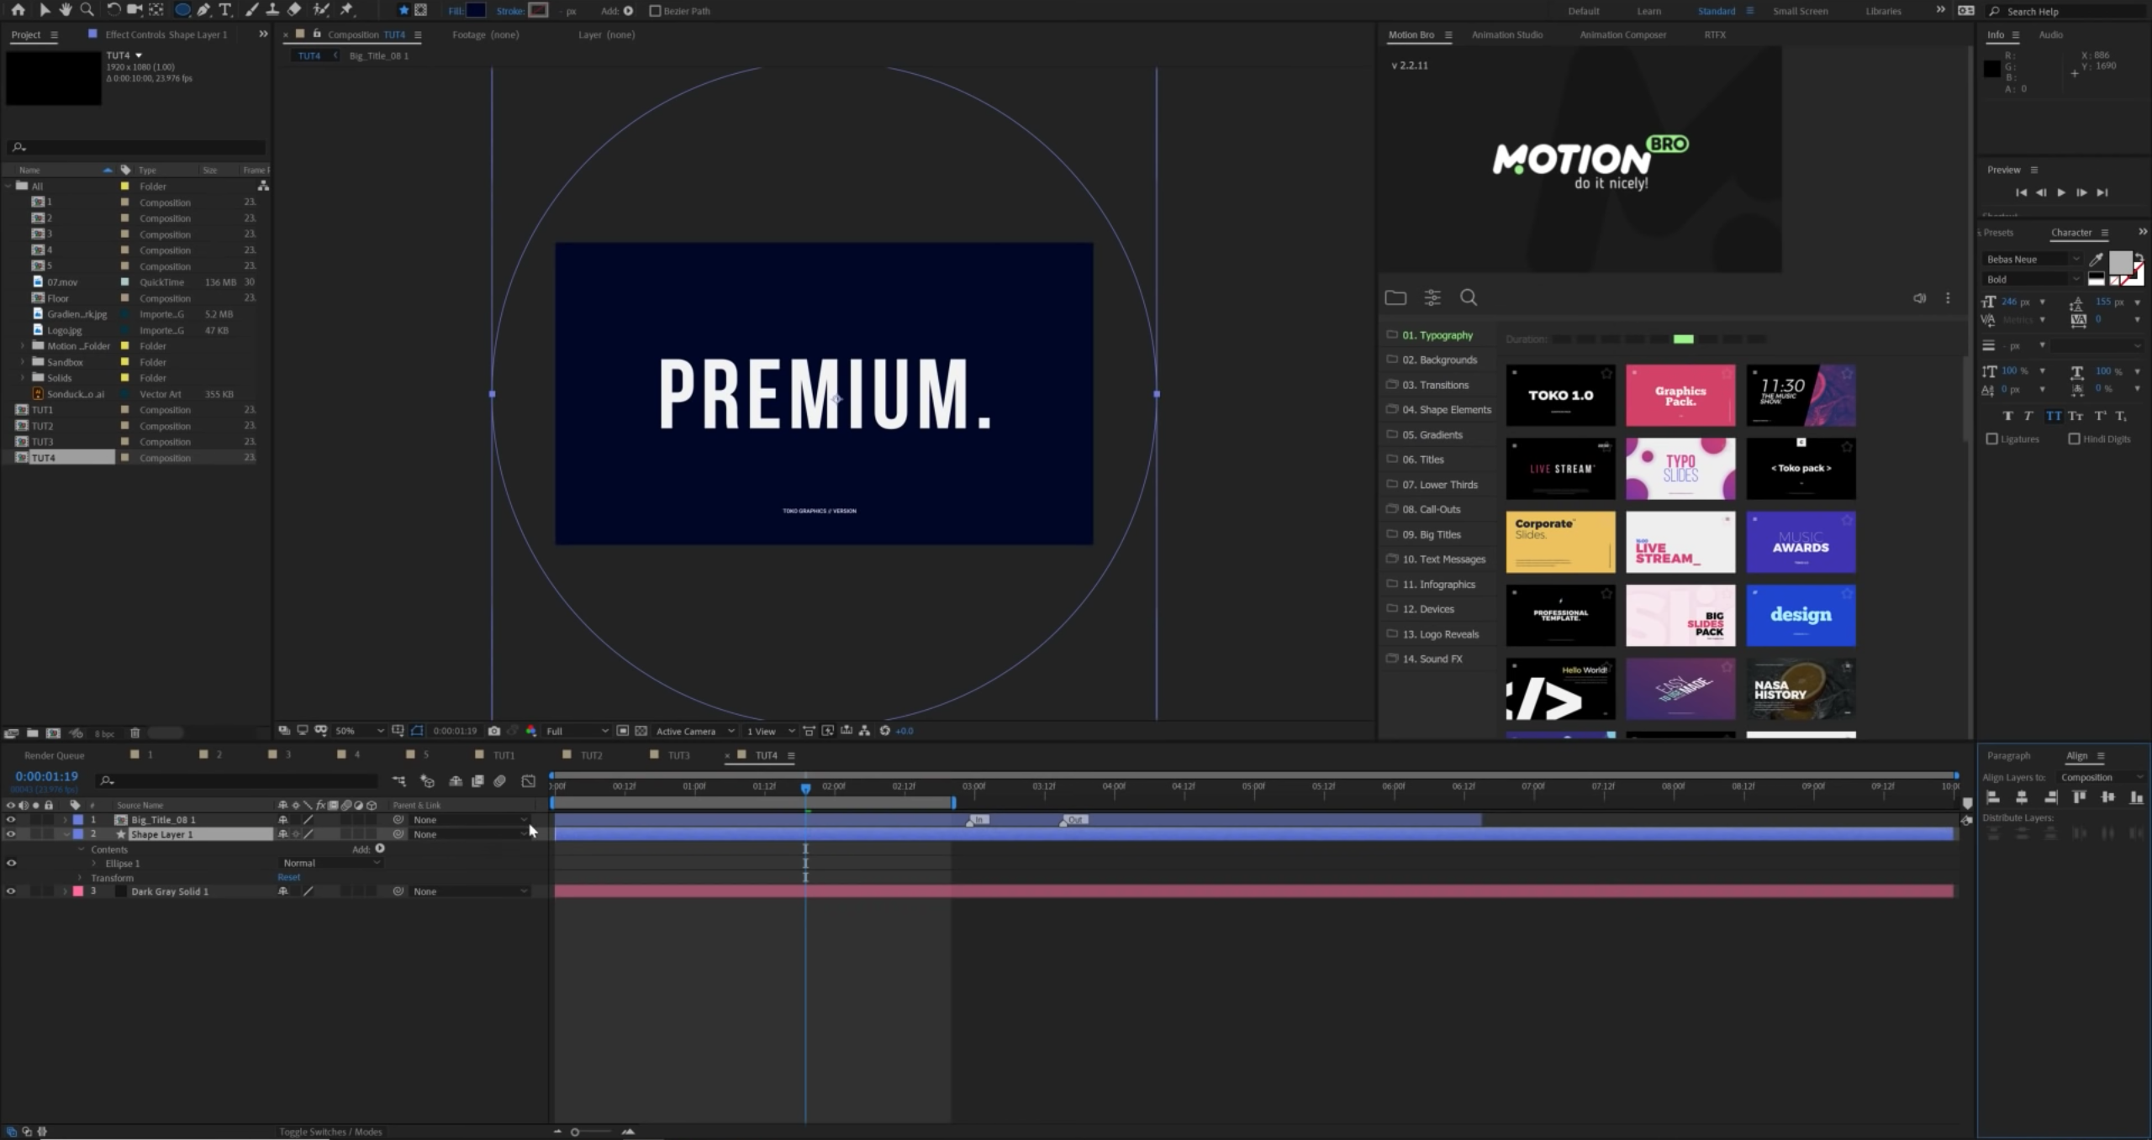This screenshot has width=2152, height=1140.
Task: Enable Big_Title_08 1 layer visibility
Action: click(x=12, y=818)
